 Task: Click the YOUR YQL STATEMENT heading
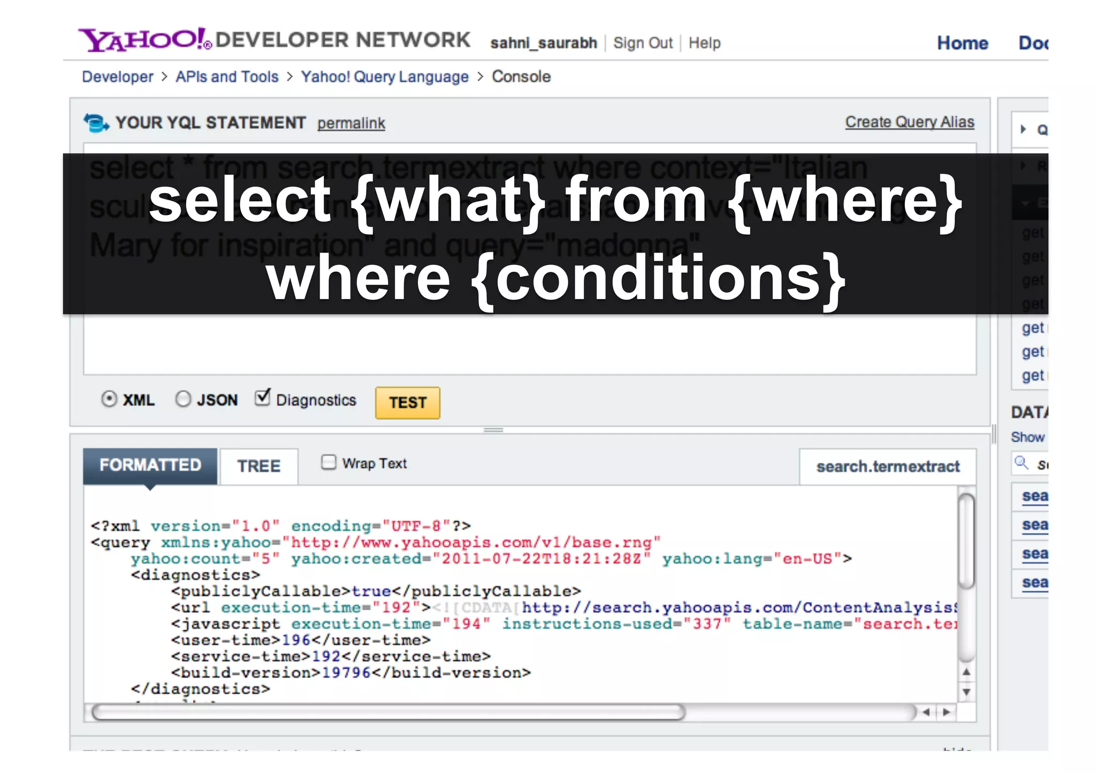pos(211,122)
